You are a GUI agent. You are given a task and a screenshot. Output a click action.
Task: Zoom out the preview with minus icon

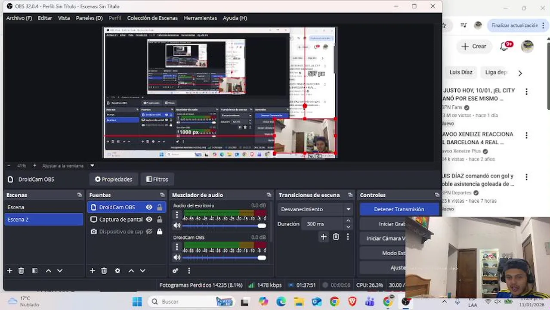coord(9,165)
